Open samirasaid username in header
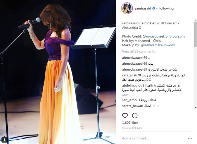 (143, 8)
